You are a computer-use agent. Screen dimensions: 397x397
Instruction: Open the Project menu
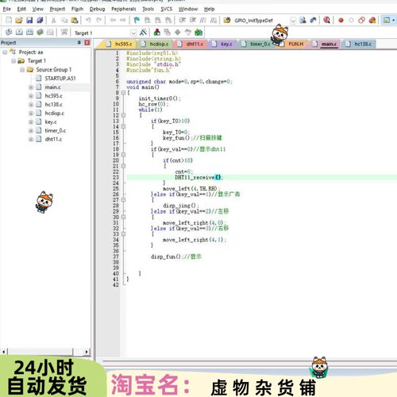click(57, 9)
